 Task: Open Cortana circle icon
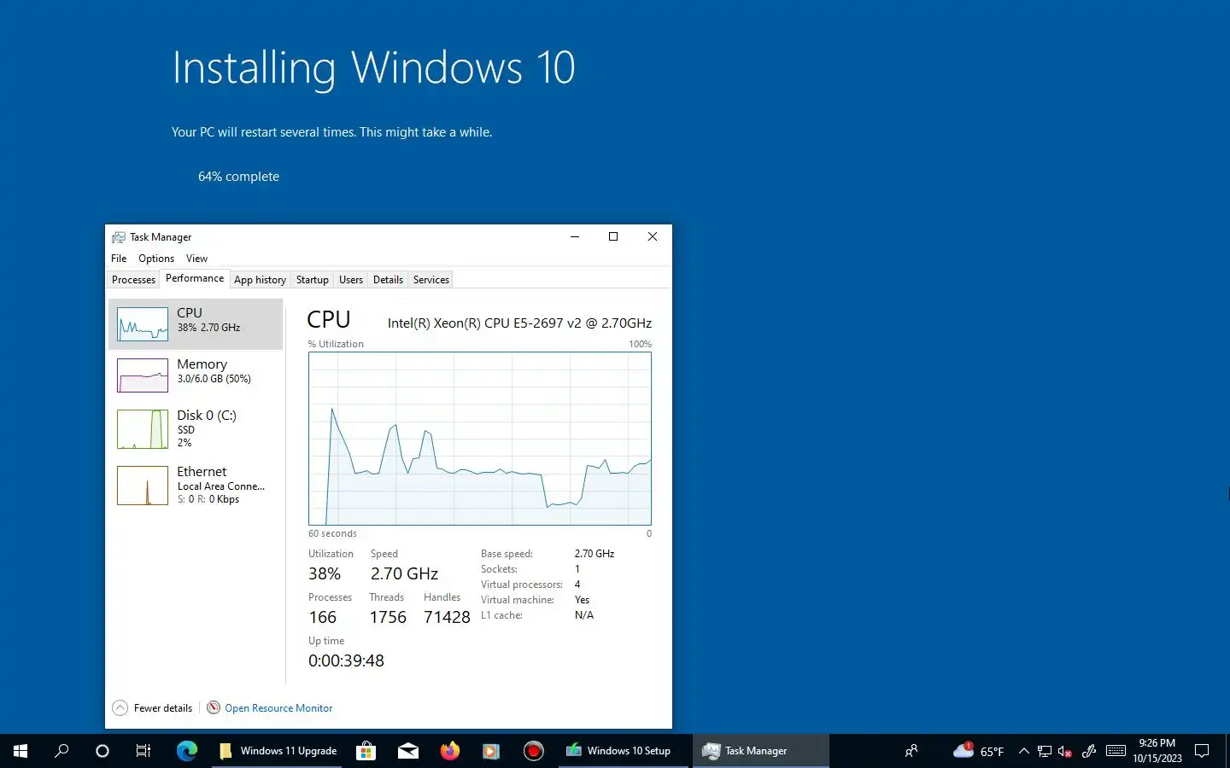(102, 751)
